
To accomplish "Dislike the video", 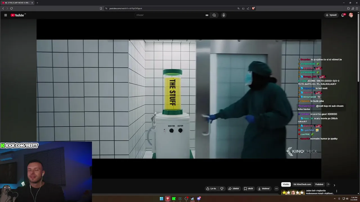I will tap(222, 189).
